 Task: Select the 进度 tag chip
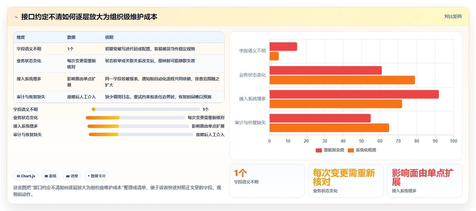(x=72, y=176)
